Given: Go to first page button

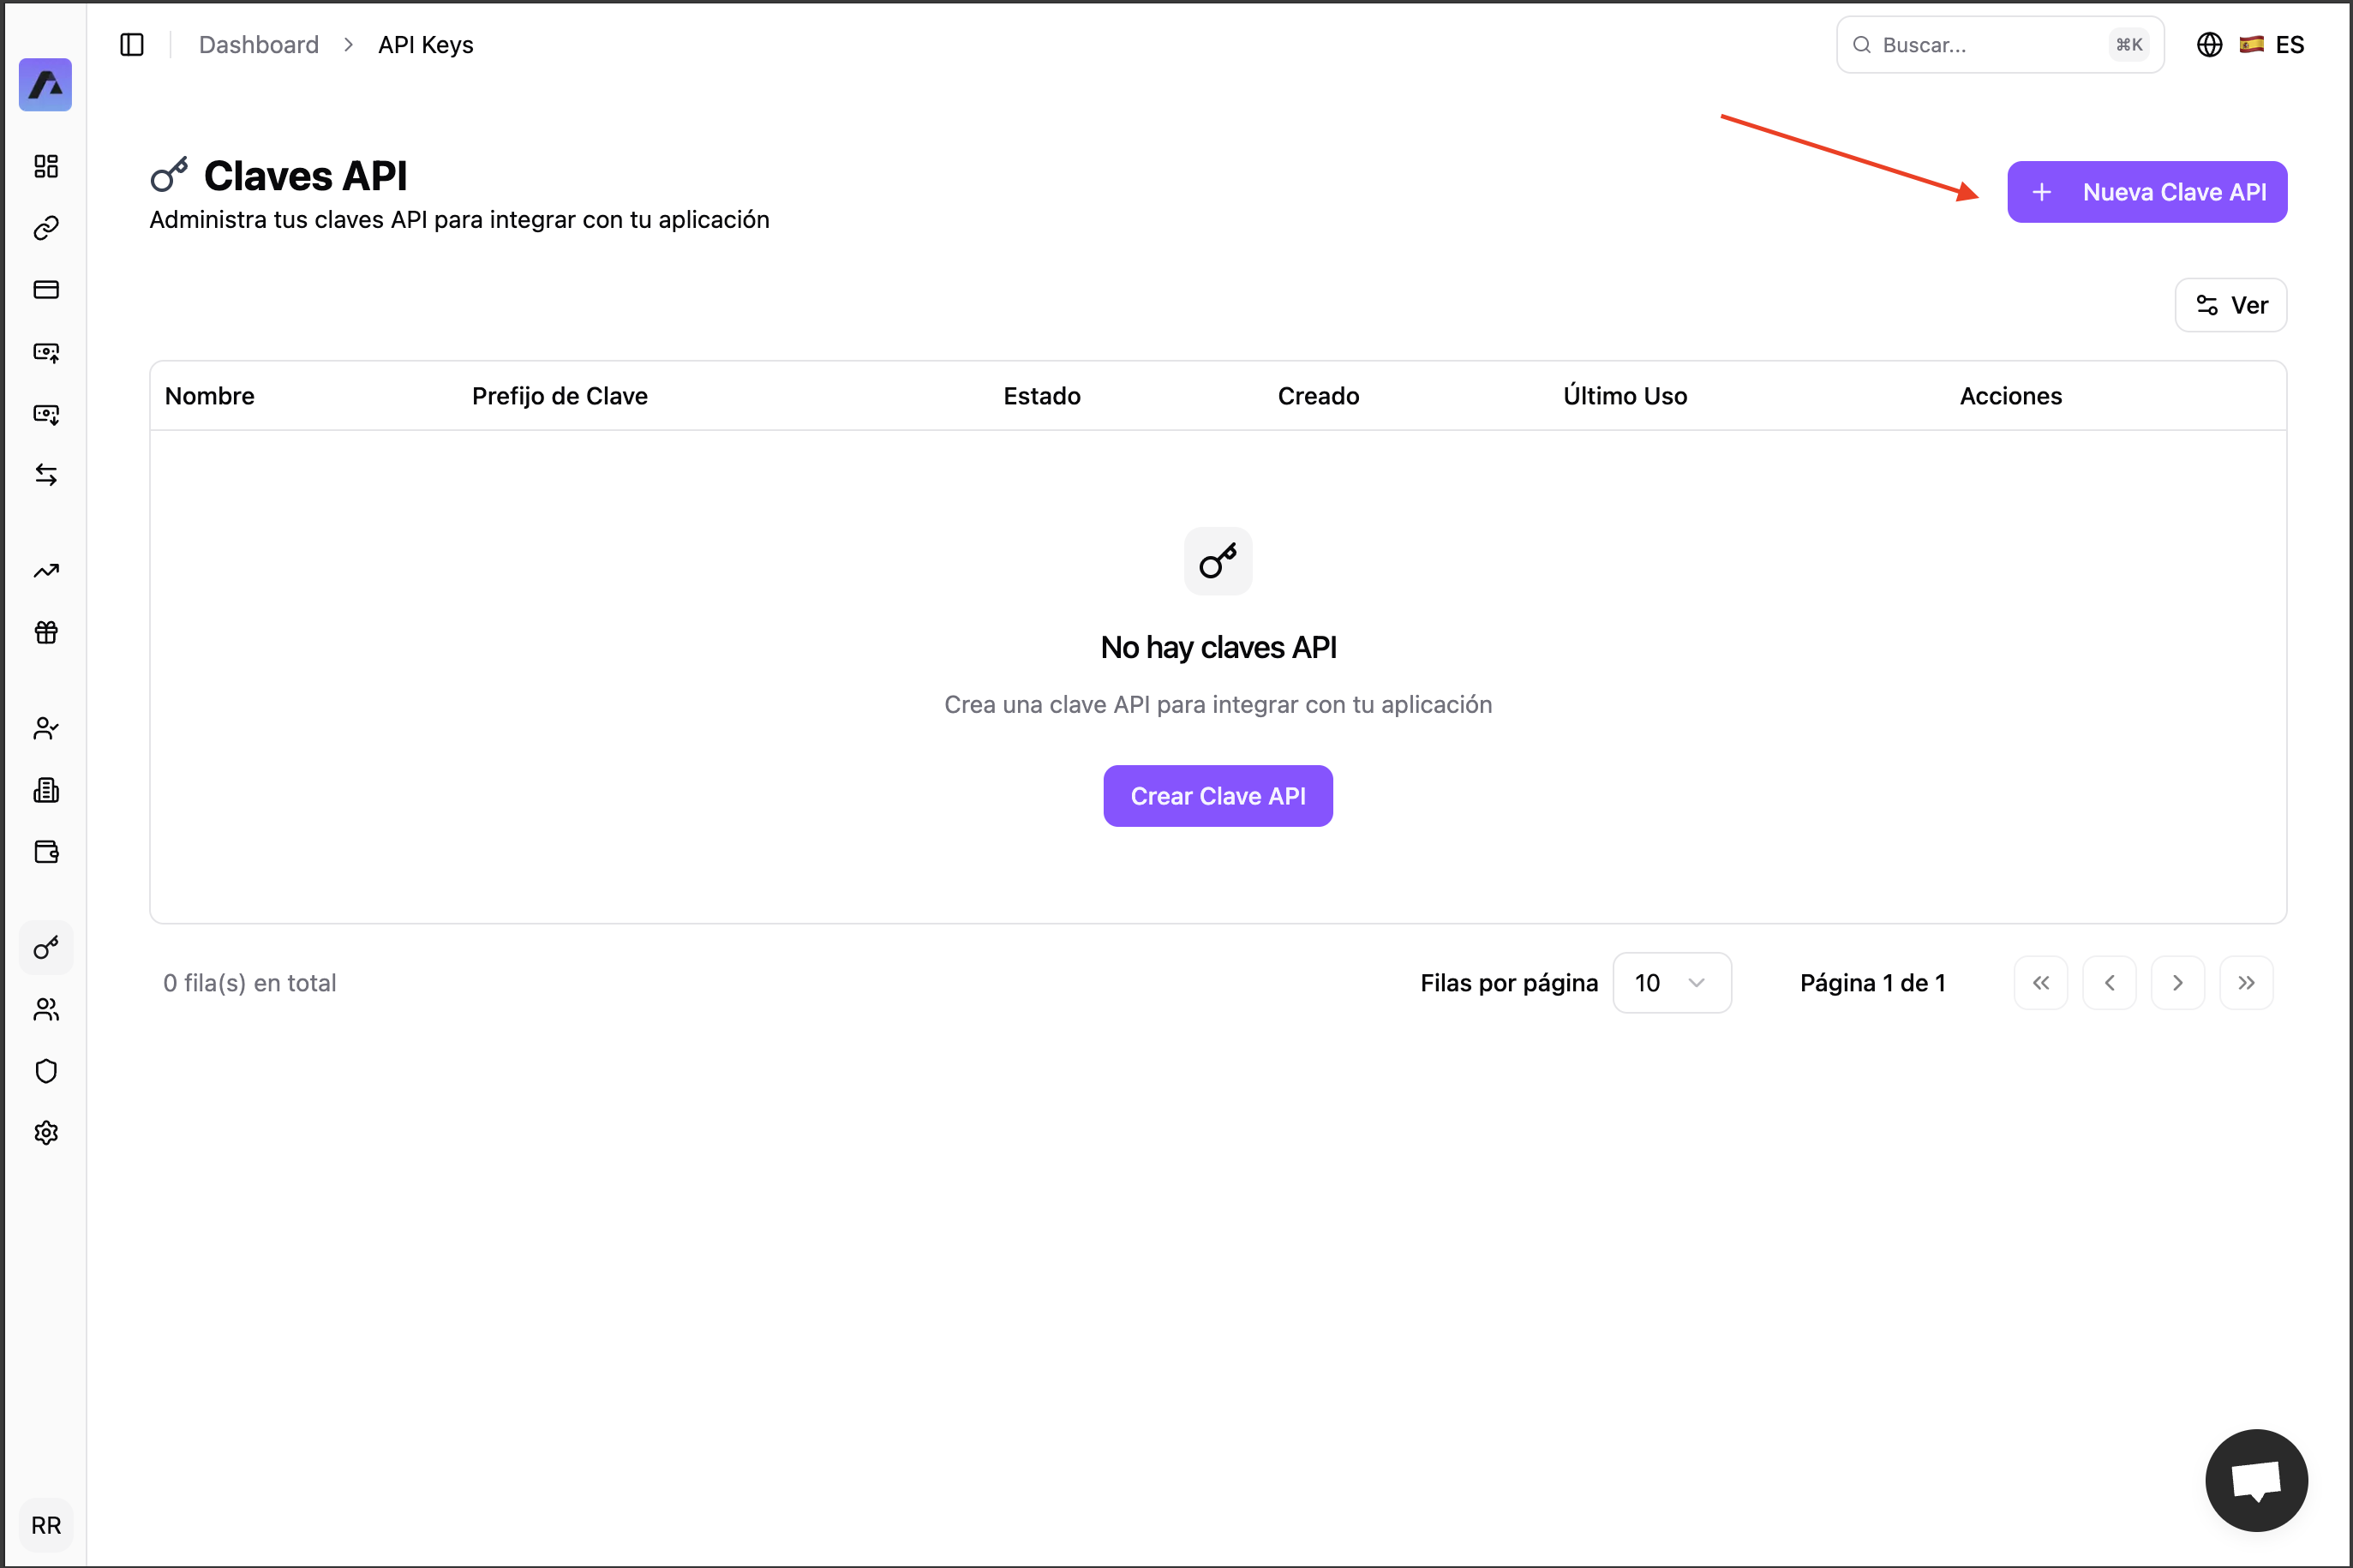Looking at the screenshot, I should pos(2040,983).
